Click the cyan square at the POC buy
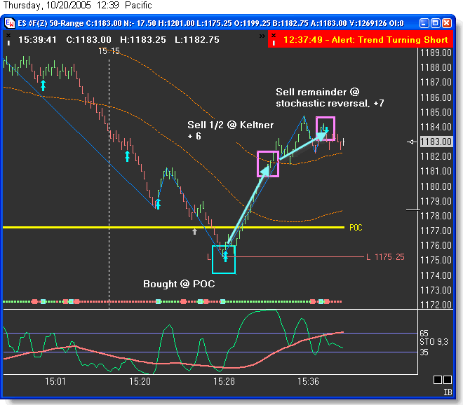Screen dimensions: 463x405 224,259
